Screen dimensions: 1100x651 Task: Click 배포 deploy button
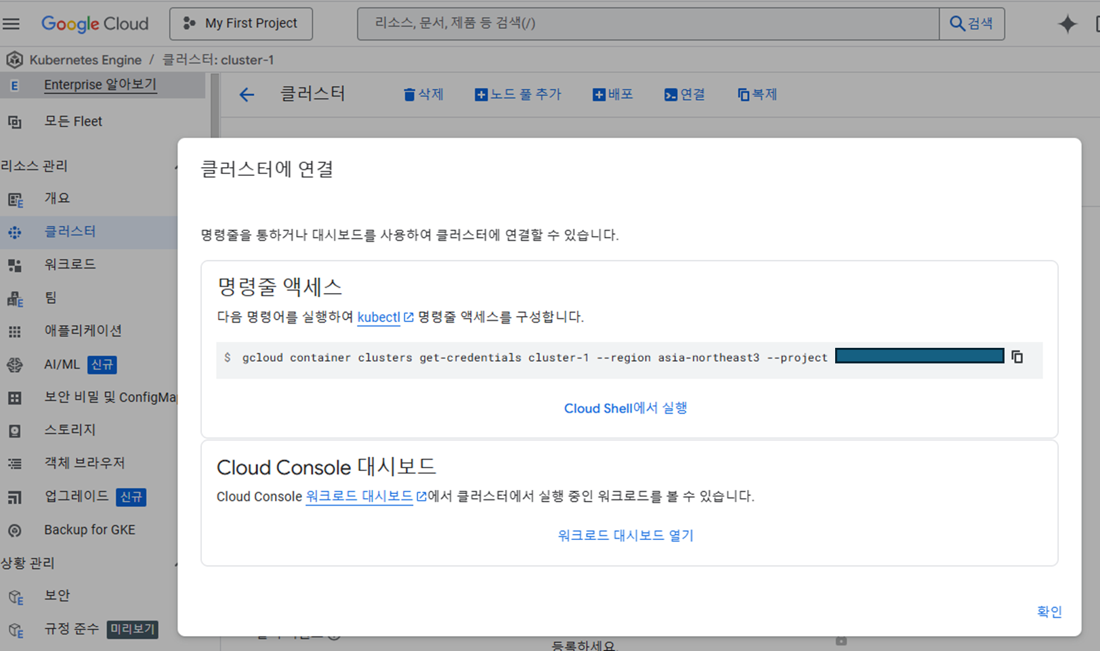point(613,95)
